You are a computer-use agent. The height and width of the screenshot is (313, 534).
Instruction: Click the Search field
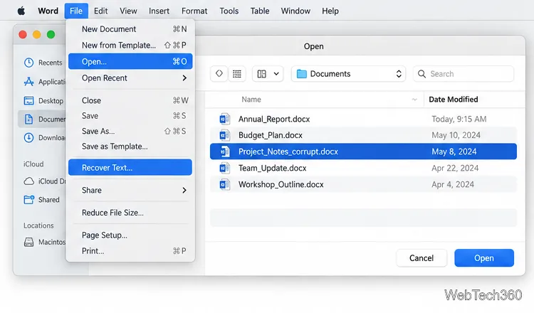[464, 74]
